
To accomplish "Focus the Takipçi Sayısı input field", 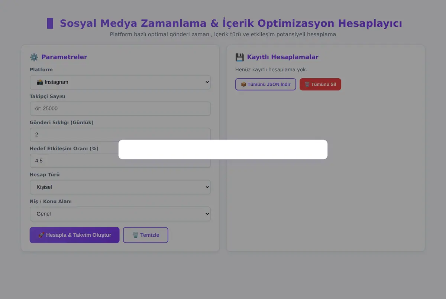I will tap(120, 109).
